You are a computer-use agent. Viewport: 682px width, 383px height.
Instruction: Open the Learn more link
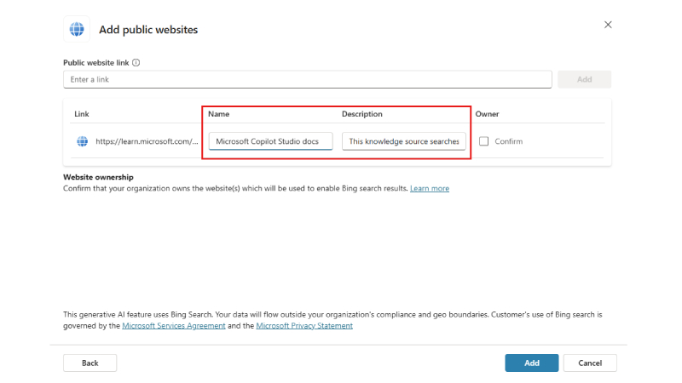click(430, 188)
